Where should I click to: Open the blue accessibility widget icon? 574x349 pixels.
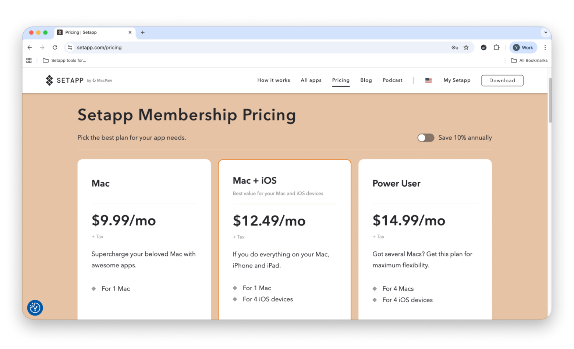(35, 307)
